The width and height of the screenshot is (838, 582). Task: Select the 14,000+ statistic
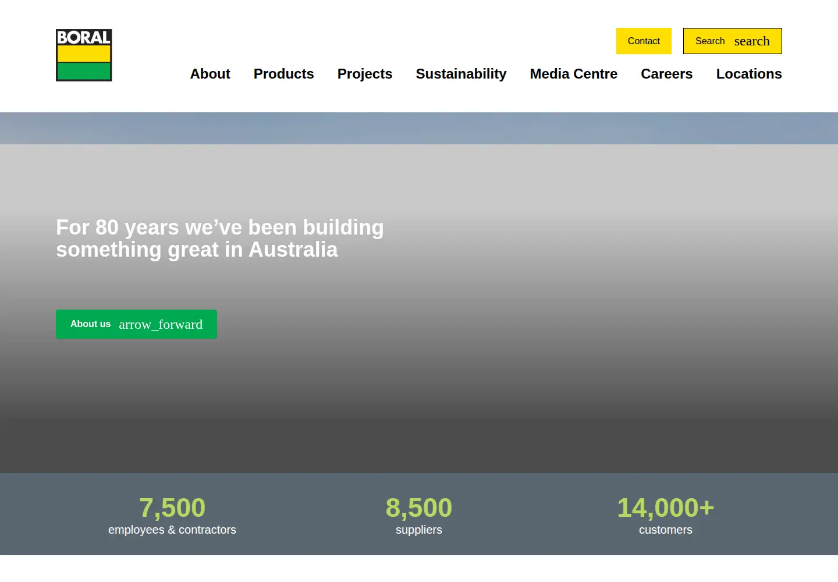tap(666, 508)
